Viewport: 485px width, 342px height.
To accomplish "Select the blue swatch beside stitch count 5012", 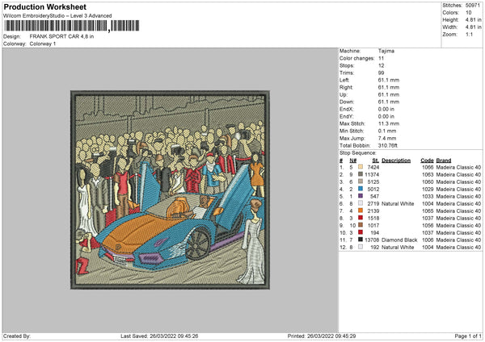I will (361, 189).
